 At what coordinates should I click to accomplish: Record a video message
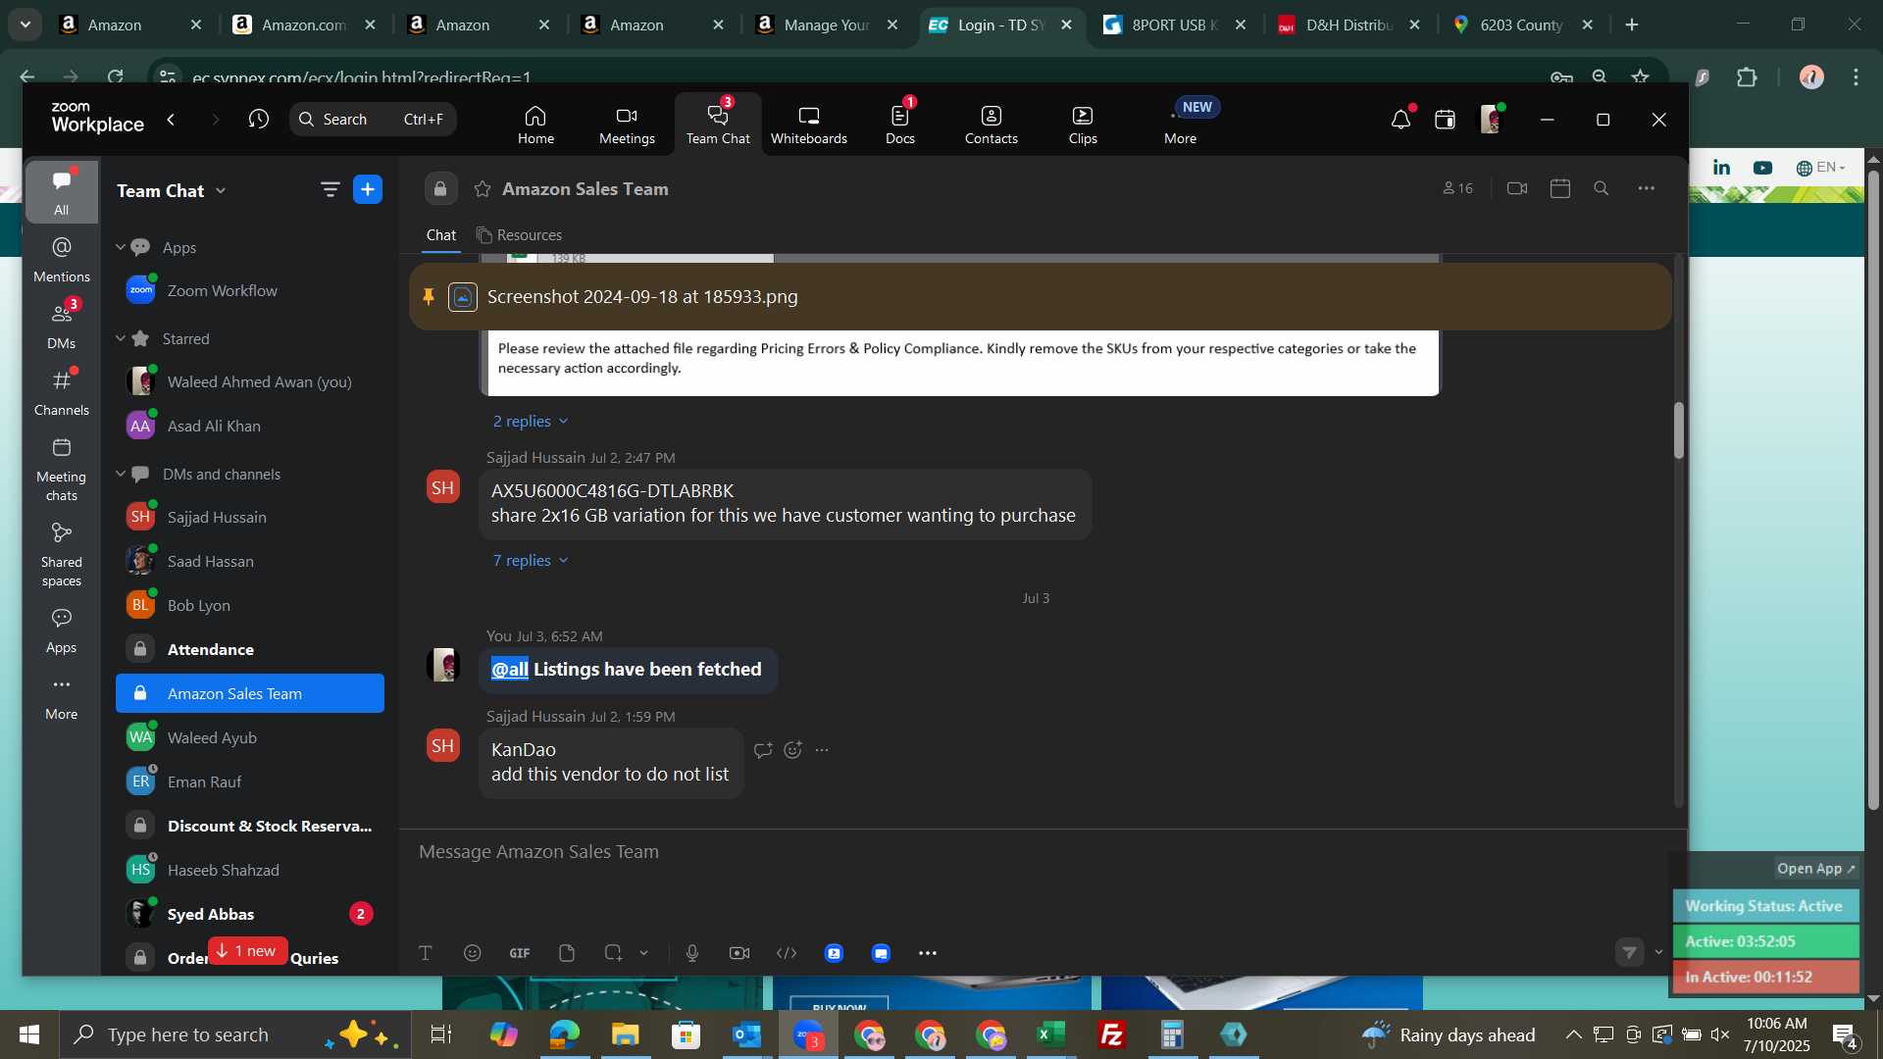pos(739,953)
